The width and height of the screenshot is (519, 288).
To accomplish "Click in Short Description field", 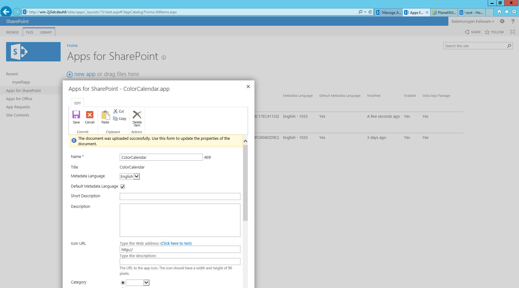I will pyautogui.click(x=180, y=197).
